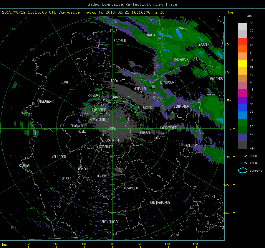Viewport: 265px width, 248px height.
Task: Click the 'SHIRAHATTI' city label
Action: (110, 140)
